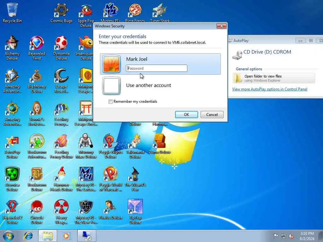The image size is (323, 242).
Task: Click the Bookworm Deluxe shortcut
Action: (37, 179)
